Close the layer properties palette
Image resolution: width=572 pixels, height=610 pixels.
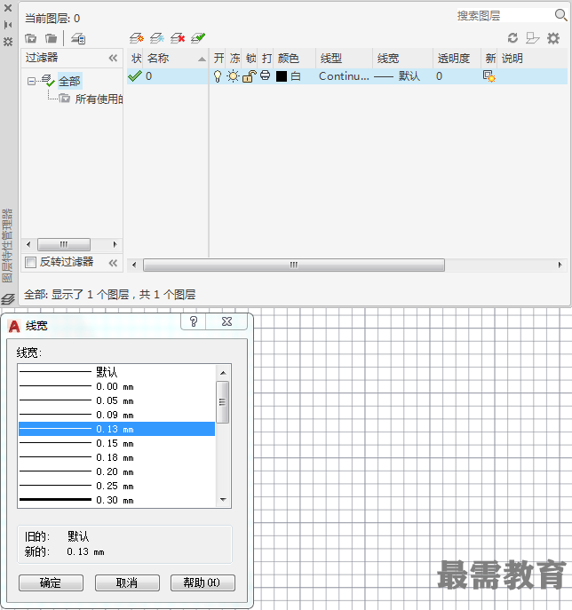point(8,8)
